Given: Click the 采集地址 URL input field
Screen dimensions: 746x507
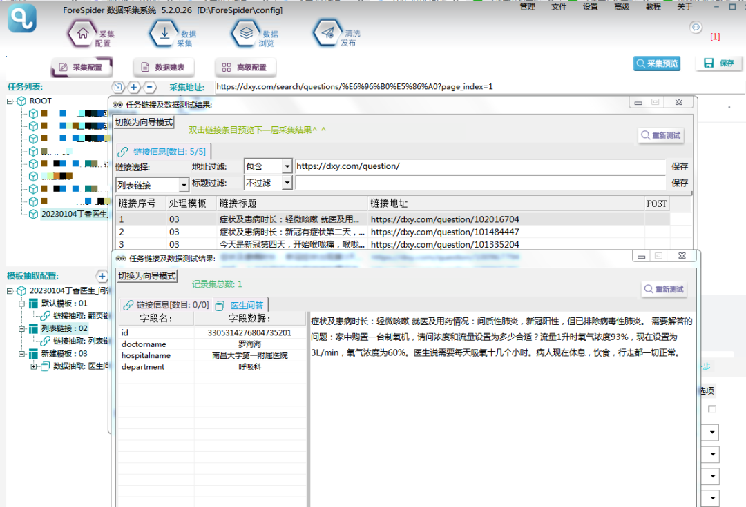Looking at the screenshot, I should click(x=479, y=87).
